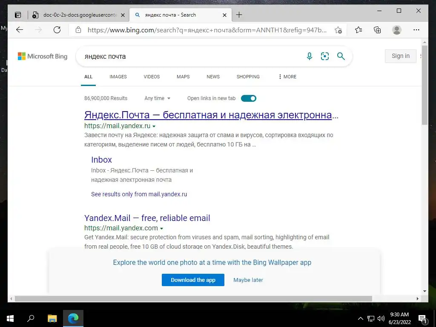
Task: Close the яндекс почта Search tab
Action: [x=225, y=15]
